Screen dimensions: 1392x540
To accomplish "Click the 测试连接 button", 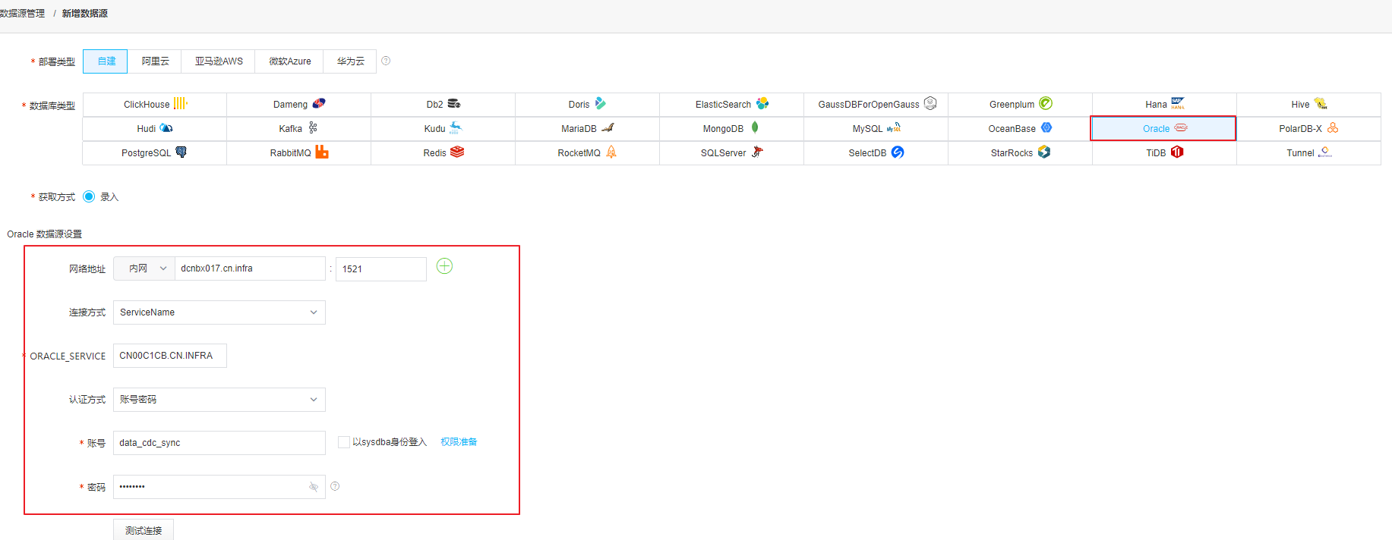I will coord(144,530).
